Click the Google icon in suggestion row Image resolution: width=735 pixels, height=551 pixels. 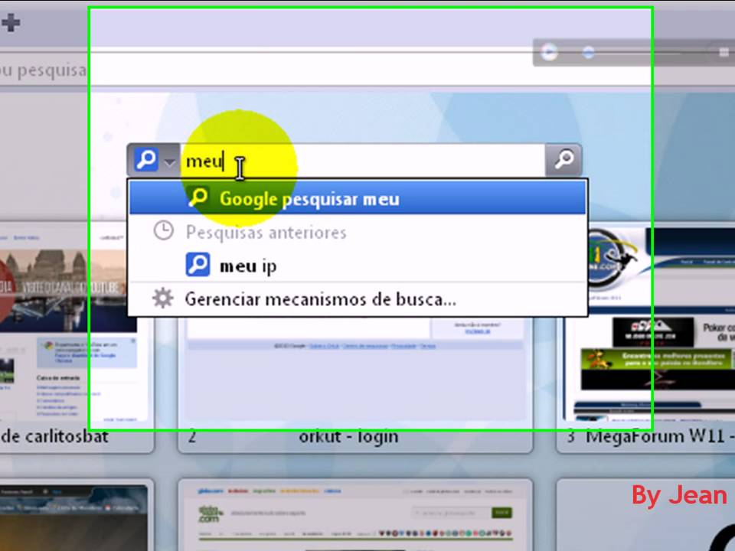tap(198, 197)
